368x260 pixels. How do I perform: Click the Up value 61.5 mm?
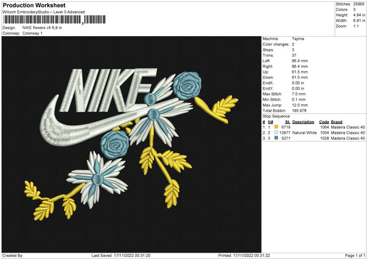coord(300,72)
